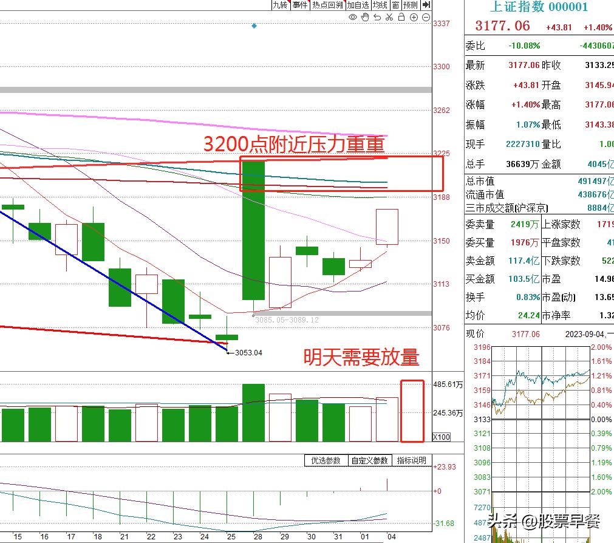Click the 3053.04 low price label

pos(248,353)
